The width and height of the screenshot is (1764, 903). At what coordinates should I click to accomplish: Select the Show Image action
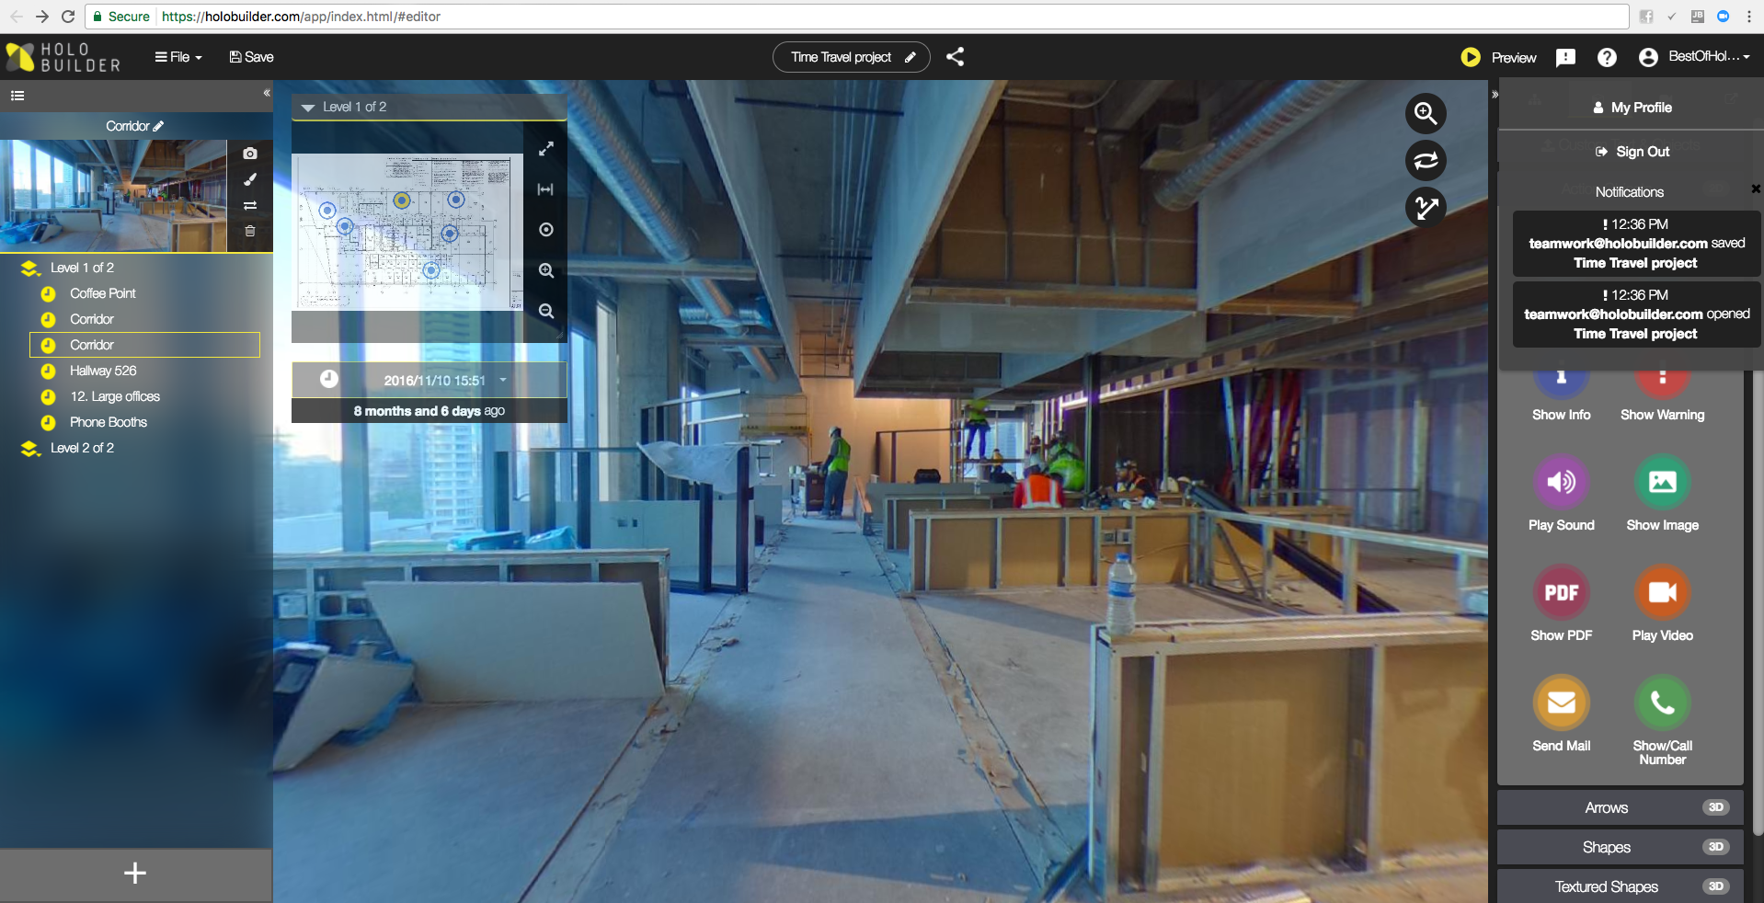pyautogui.click(x=1661, y=482)
